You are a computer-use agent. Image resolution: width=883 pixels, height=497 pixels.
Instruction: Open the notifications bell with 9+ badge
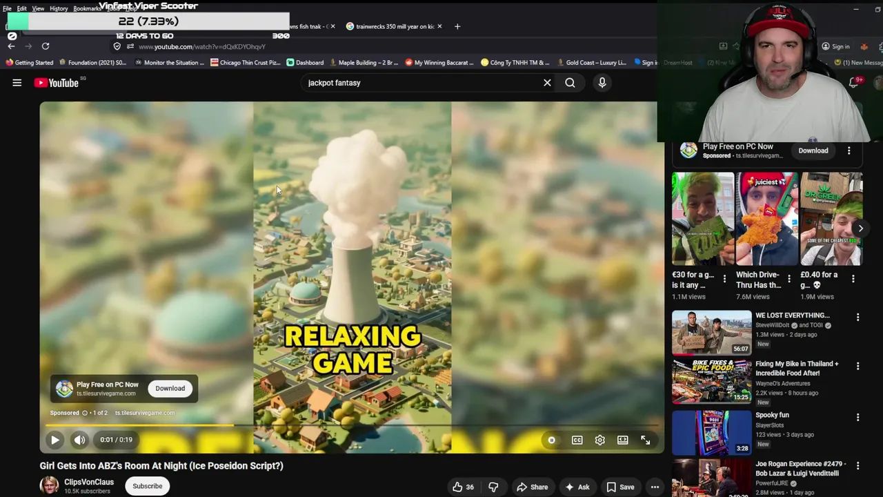pyautogui.click(x=854, y=83)
